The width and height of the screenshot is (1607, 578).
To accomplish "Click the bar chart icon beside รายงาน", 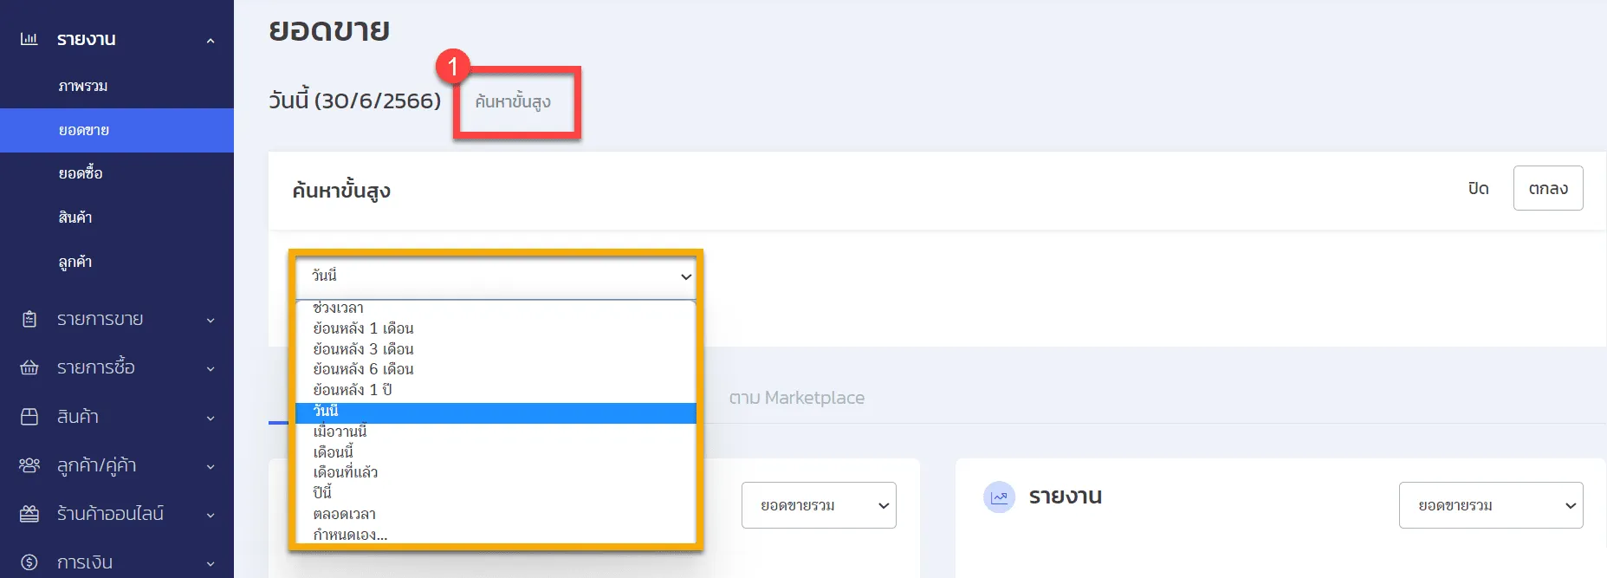I will point(29,39).
